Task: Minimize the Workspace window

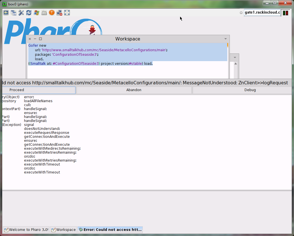Action: click(35, 39)
